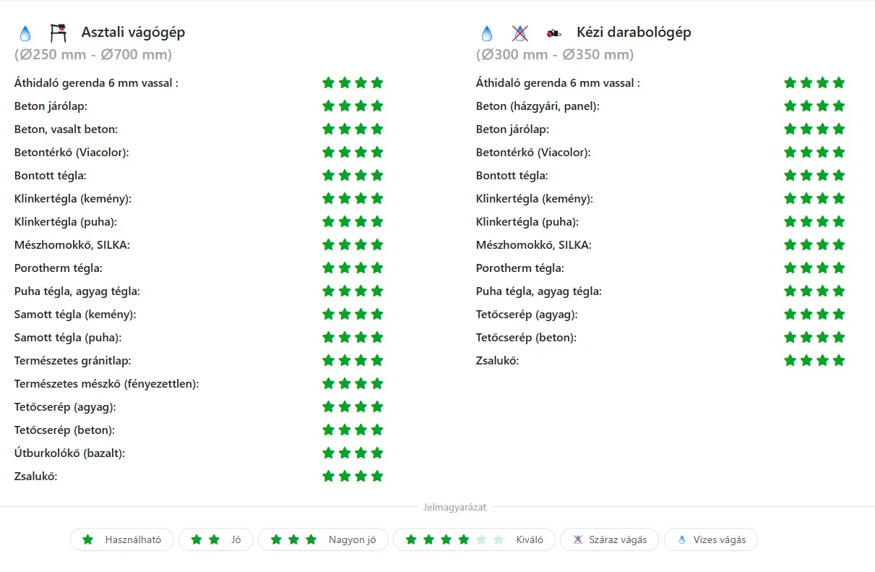875x572 pixels.
Task: Click the Természetes gránitlap row label
Action: tap(72, 361)
